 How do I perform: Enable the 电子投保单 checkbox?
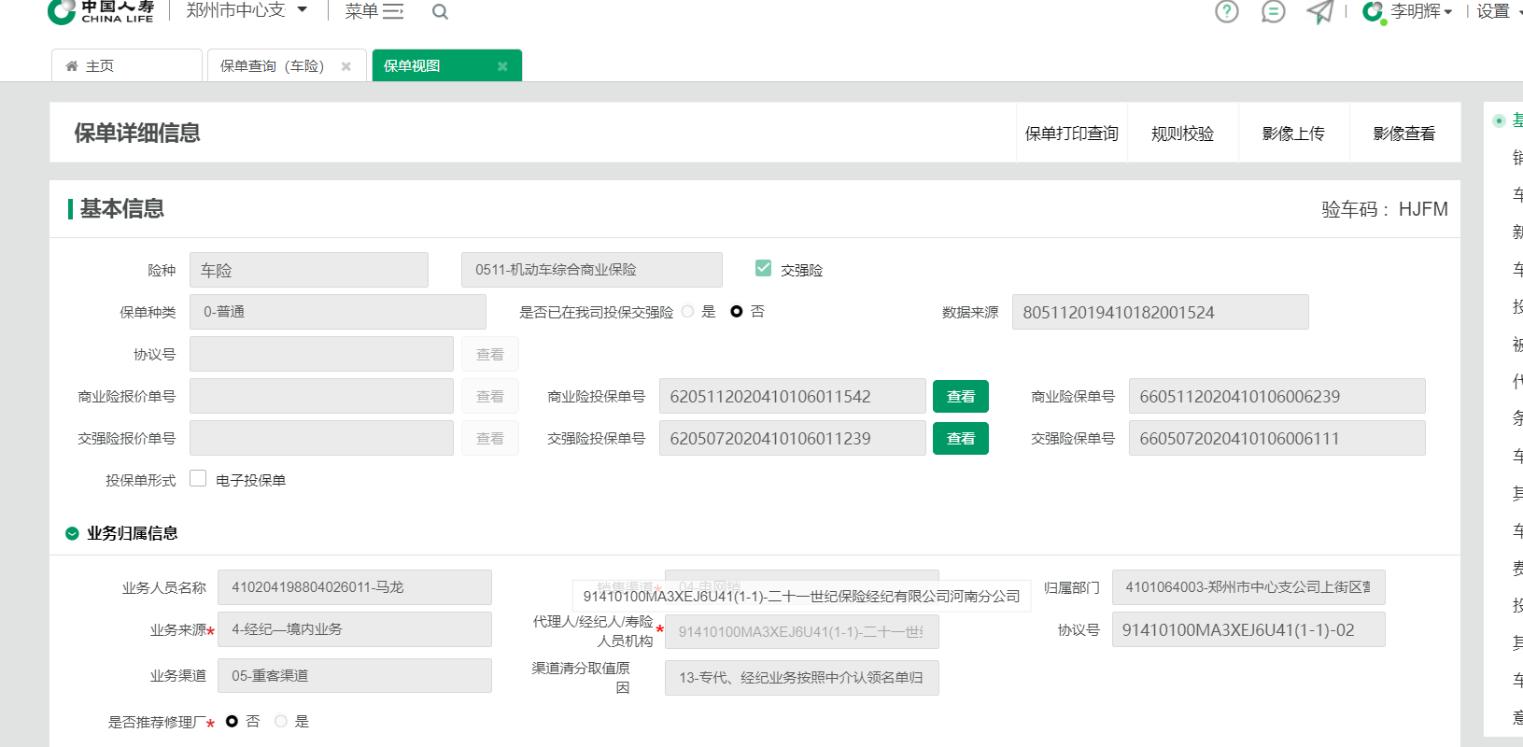198,479
